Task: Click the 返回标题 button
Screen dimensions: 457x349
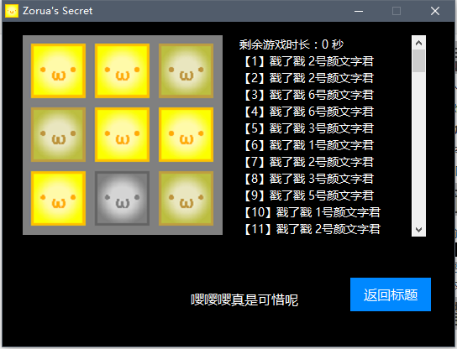Action: click(x=391, y=294)
